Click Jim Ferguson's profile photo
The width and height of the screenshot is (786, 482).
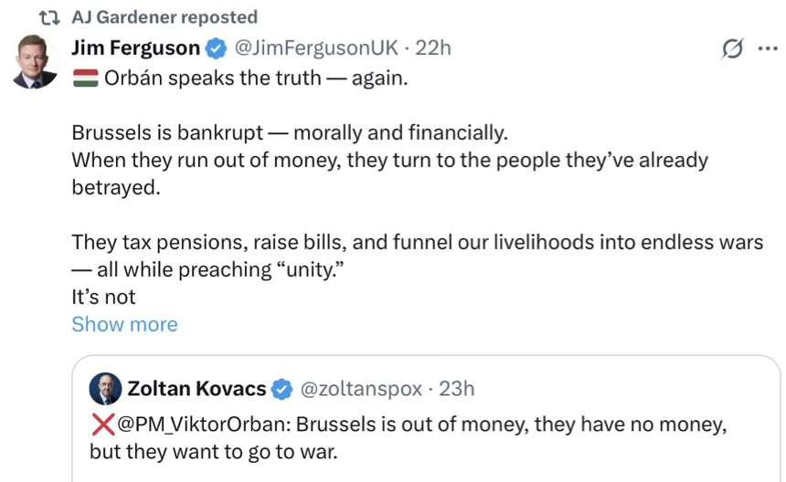pyautogui.click(x=36, y=62)
